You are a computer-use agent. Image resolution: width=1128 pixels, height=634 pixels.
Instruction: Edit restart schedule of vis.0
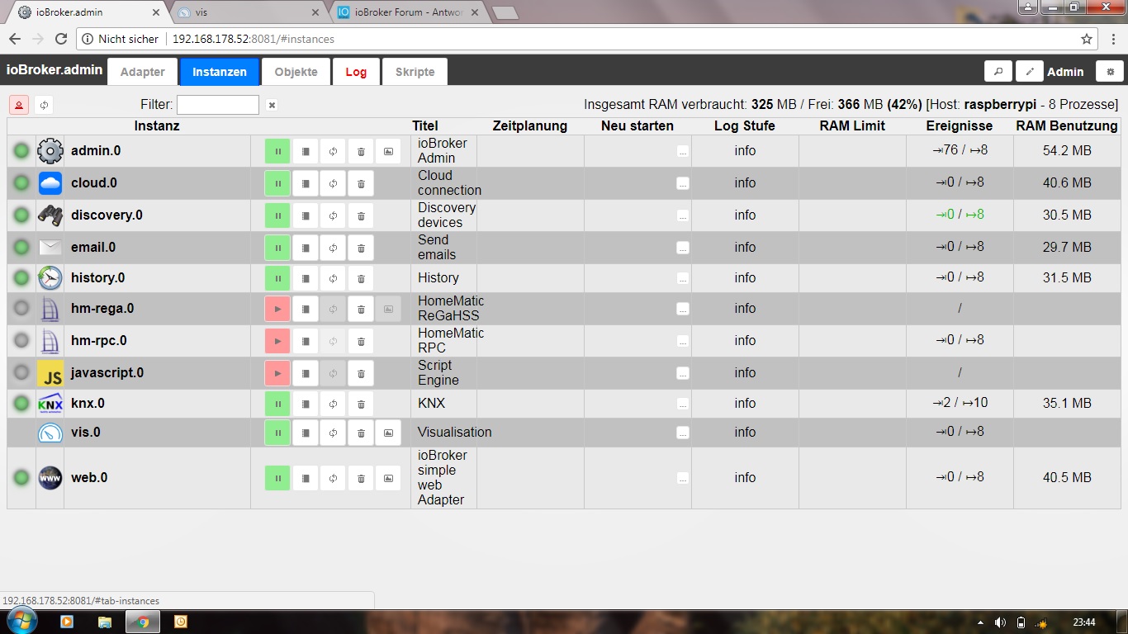(x=682, y=433)
